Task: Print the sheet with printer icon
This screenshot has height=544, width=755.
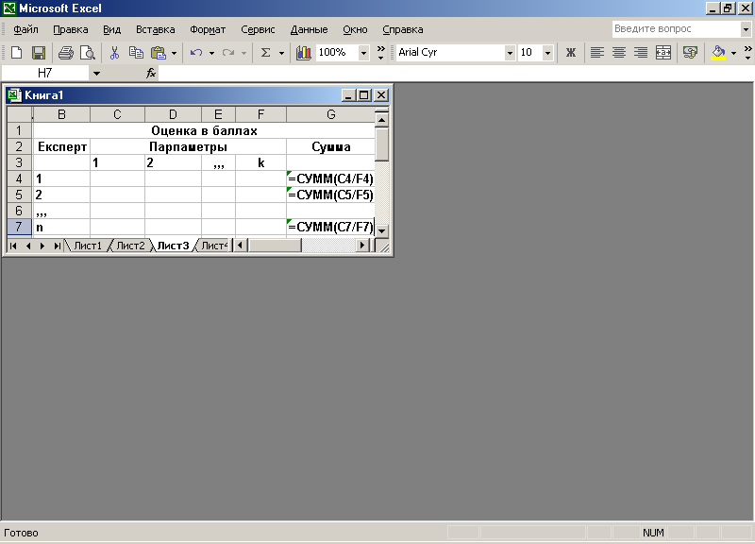Action: pyautogui.click(x=66, y=53)
